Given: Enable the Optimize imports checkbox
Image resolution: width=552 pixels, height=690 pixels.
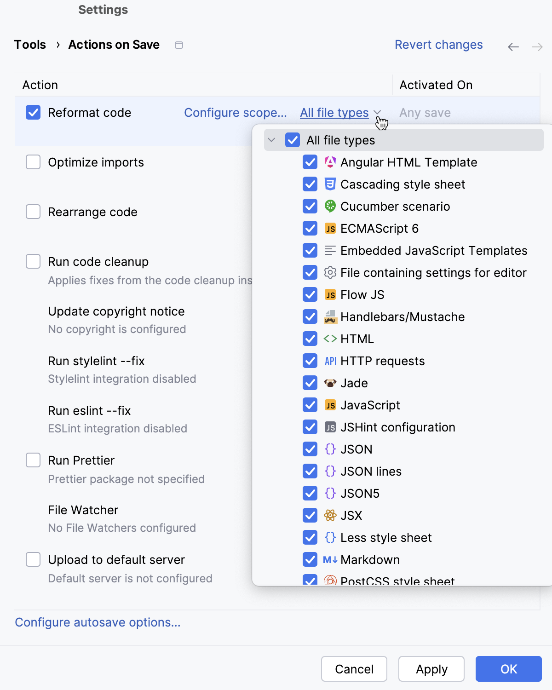Looking at the screenshot, I should tap(33, 162).
